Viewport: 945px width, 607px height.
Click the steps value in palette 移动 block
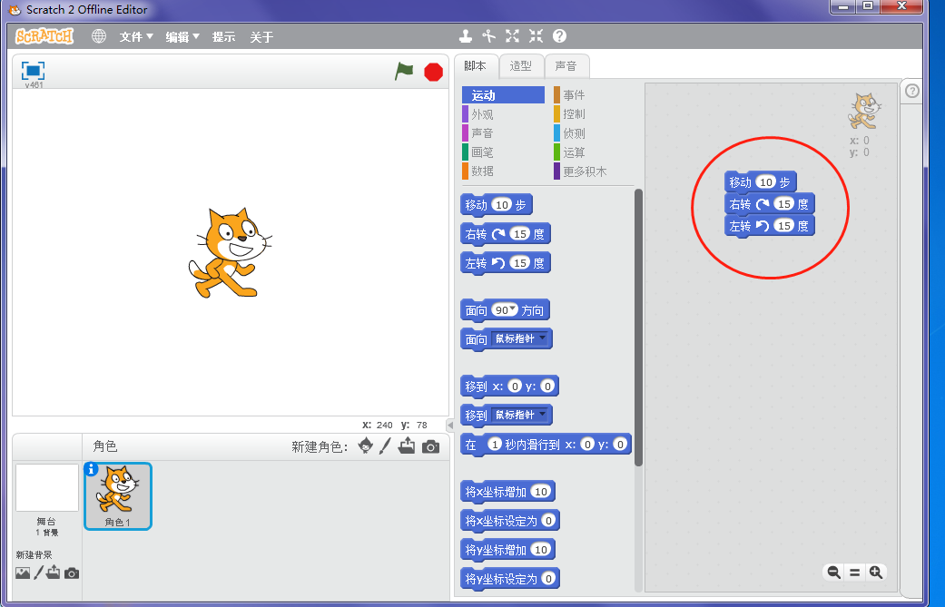pyautogui.click(x=501, y=205)
